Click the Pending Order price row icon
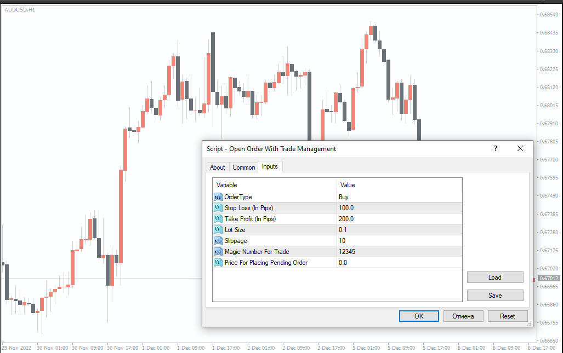Image resolution: width=563 pixels, height=353 pixels. [x=218, y=263]
